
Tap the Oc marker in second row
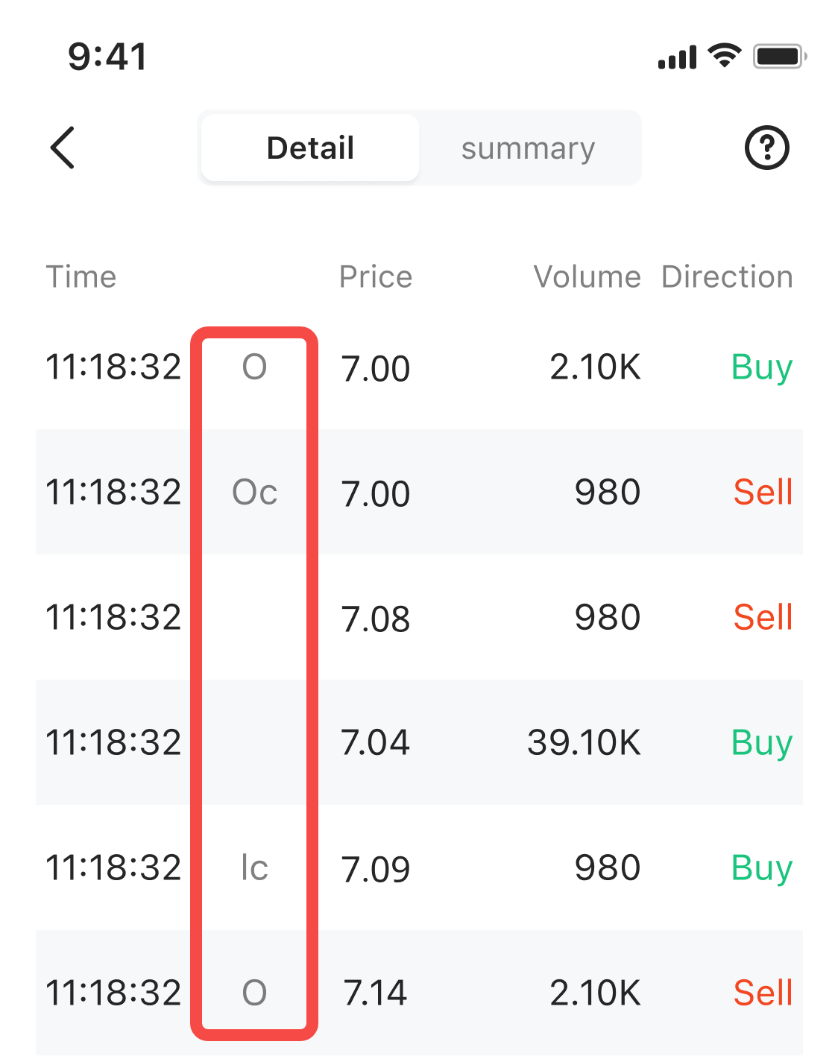click(x=254, y=493)
